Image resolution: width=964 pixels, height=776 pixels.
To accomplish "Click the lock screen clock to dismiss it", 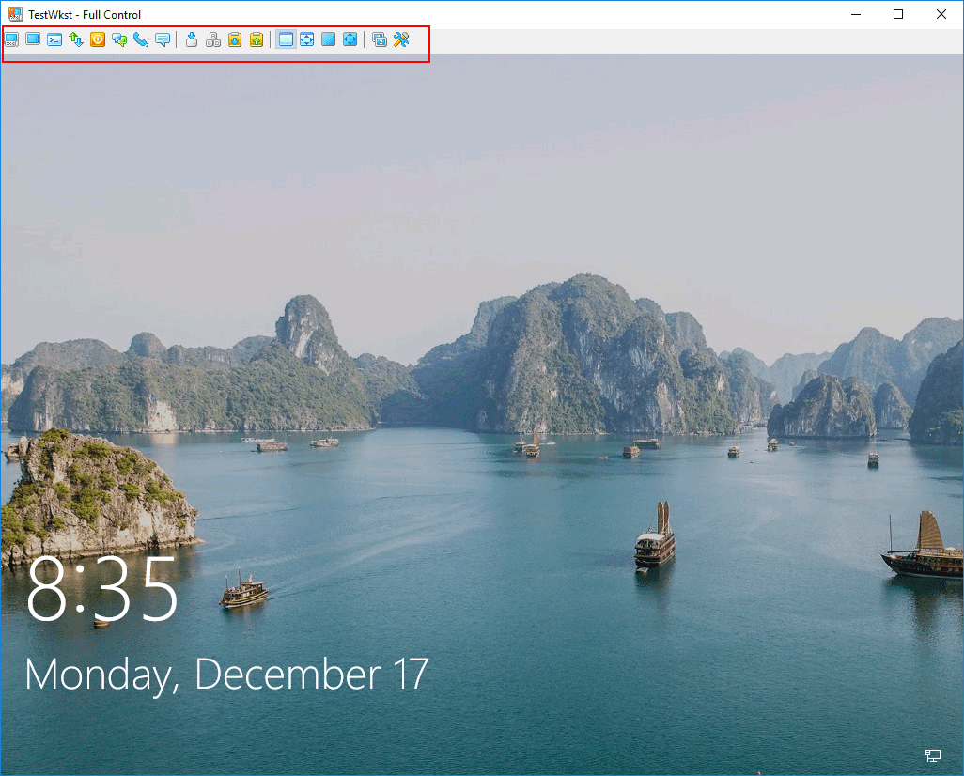I will click(101, 592).
